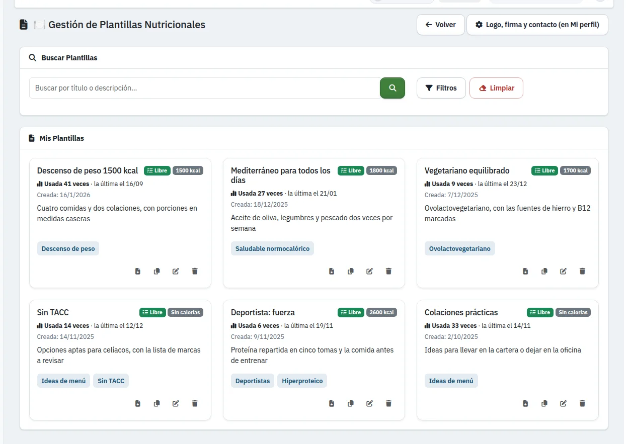Delete the Sin TACC template
628x444 pixels.
click(195, 404)
